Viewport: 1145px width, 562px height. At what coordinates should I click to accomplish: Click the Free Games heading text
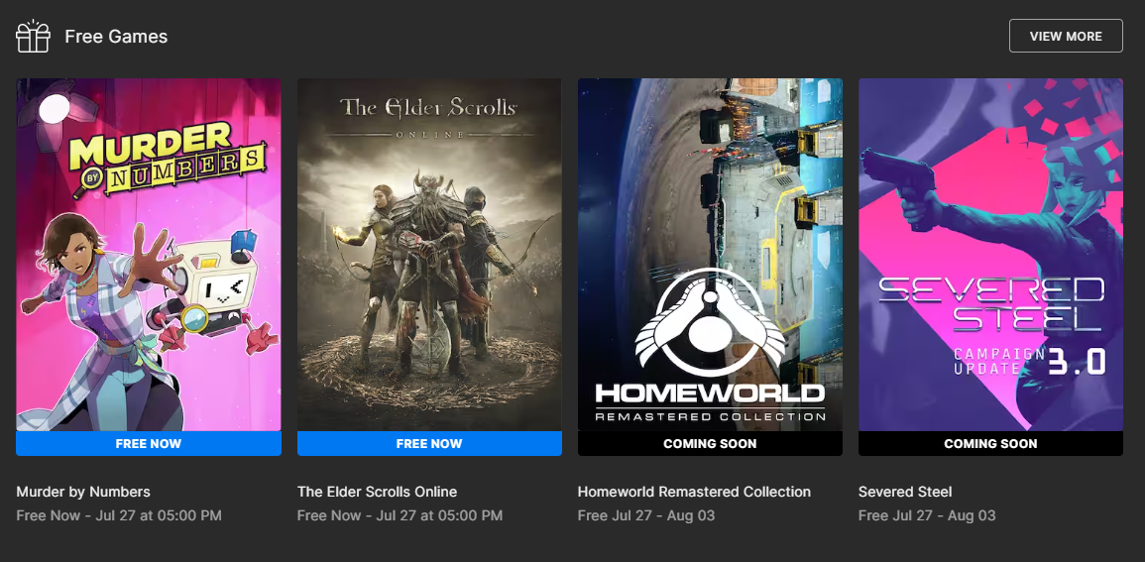click(x=116, y=37)
